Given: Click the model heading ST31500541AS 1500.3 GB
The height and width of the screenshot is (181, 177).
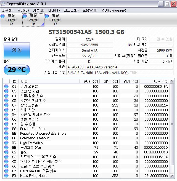Looking at the screenshot, I should tap(86, 32).
